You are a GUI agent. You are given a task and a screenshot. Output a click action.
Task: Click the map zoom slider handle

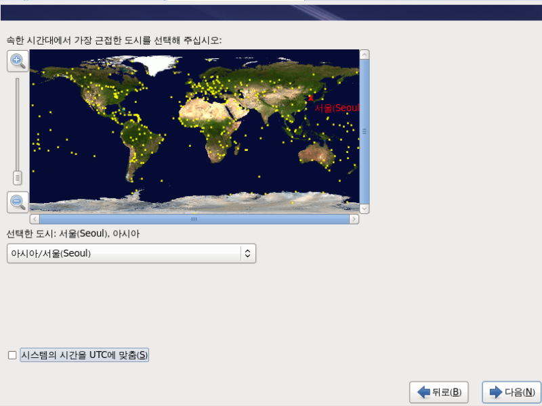pos(18,178)
